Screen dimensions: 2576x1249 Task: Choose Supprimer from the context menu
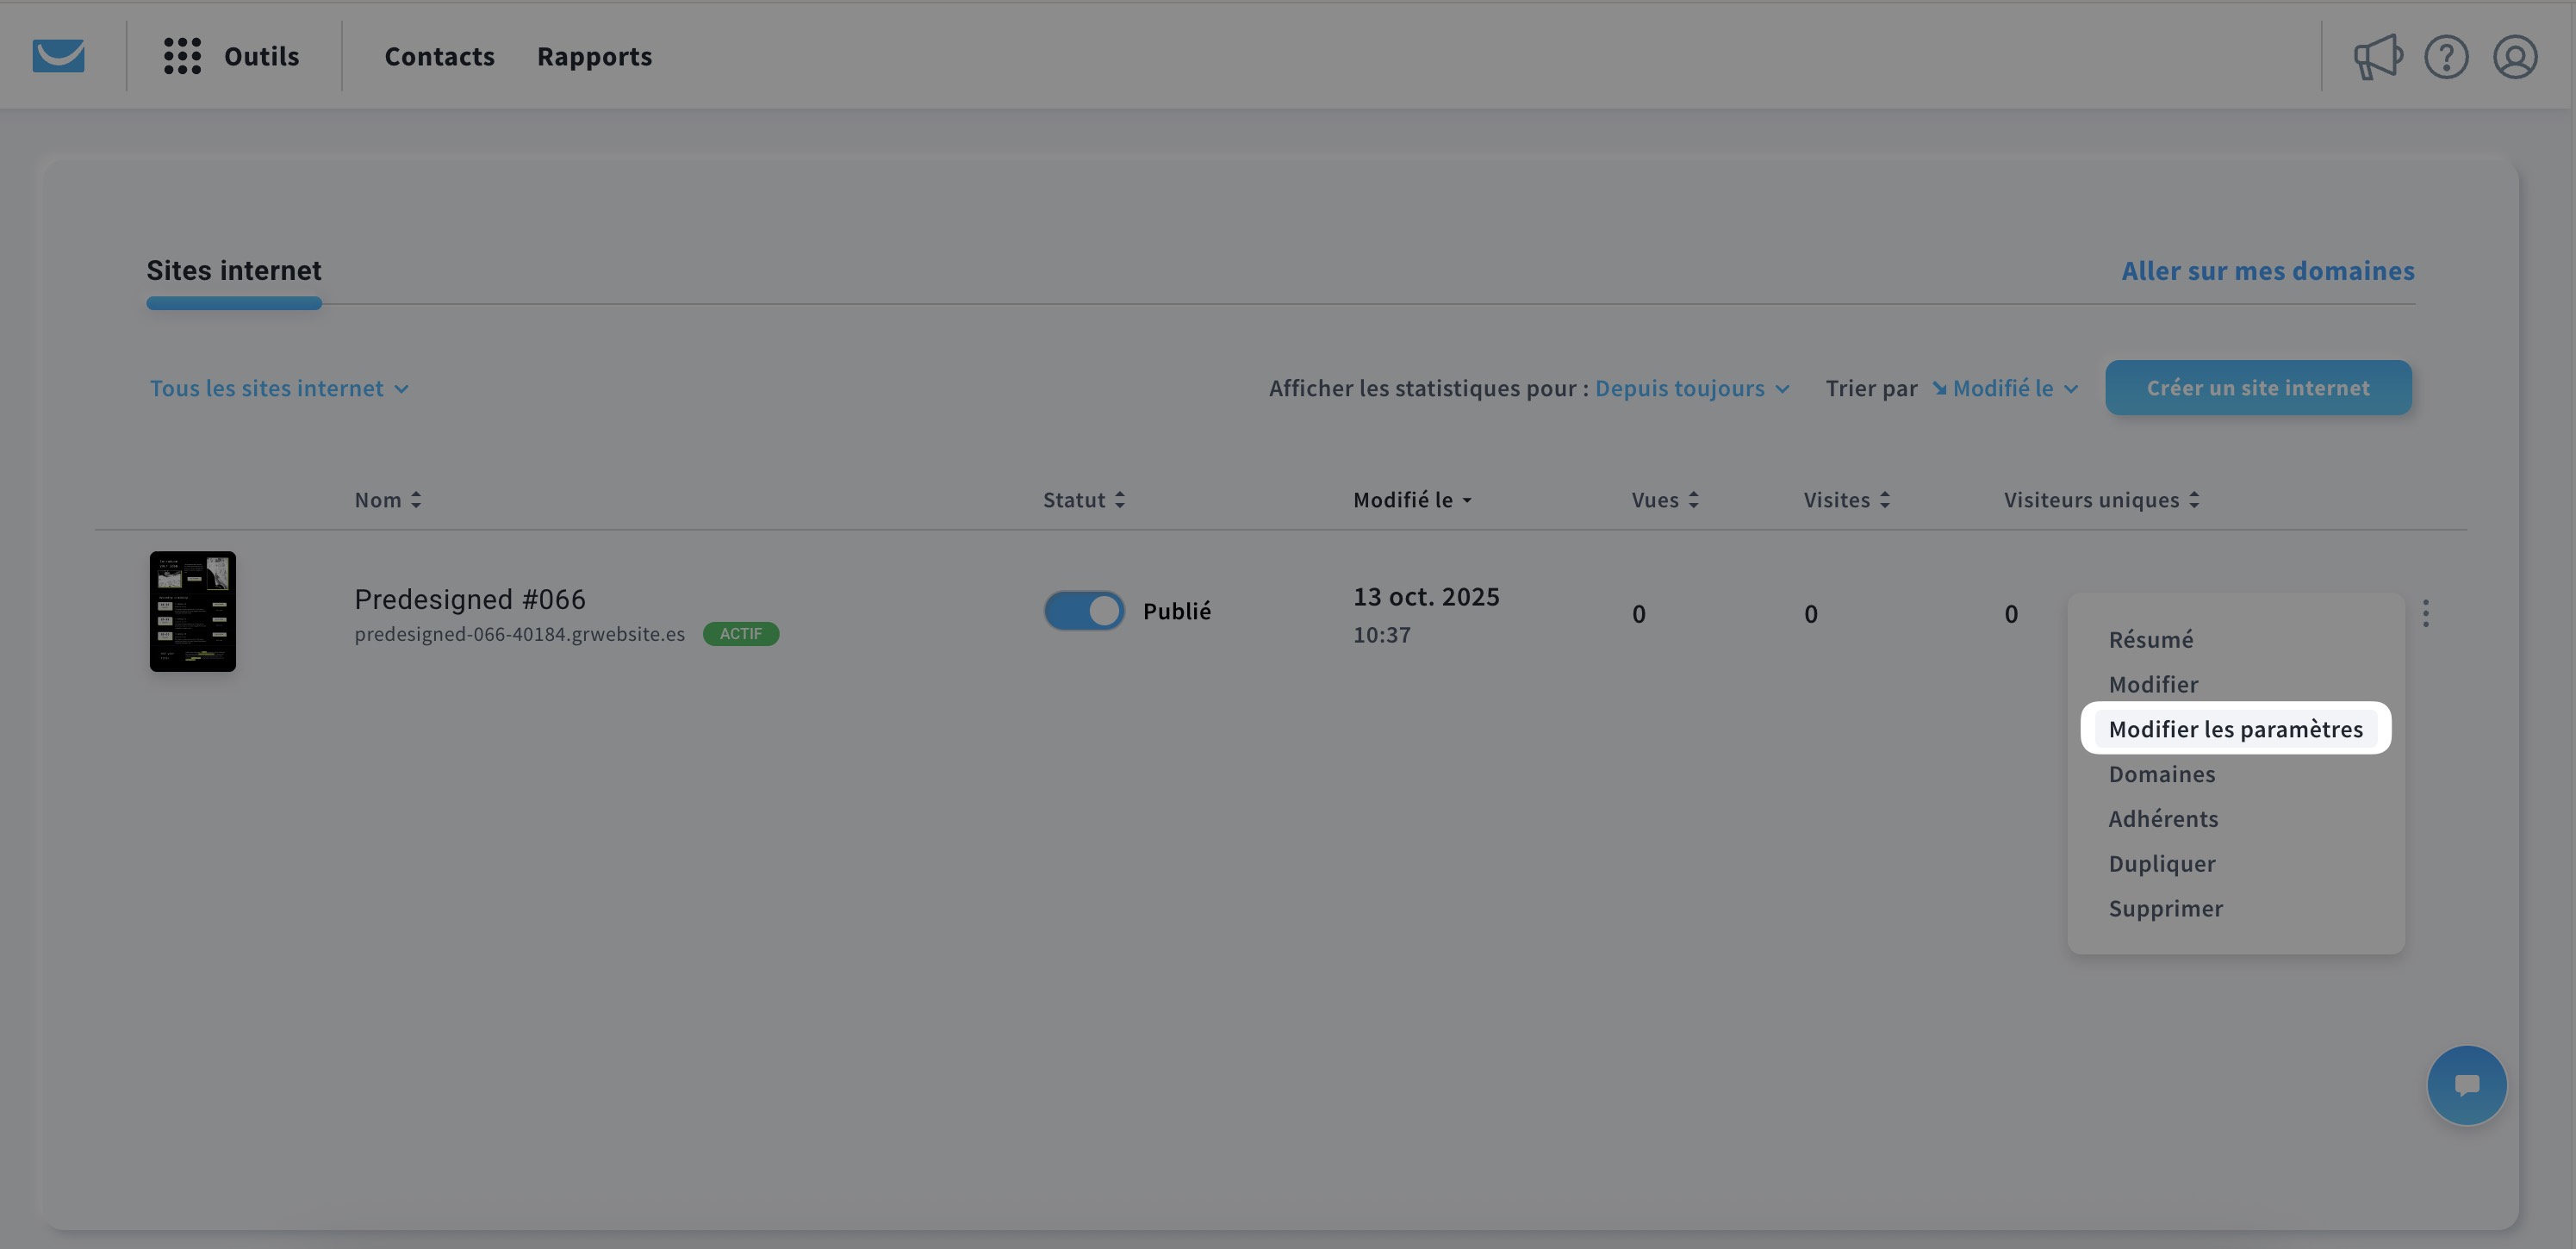pos(2165,908)
